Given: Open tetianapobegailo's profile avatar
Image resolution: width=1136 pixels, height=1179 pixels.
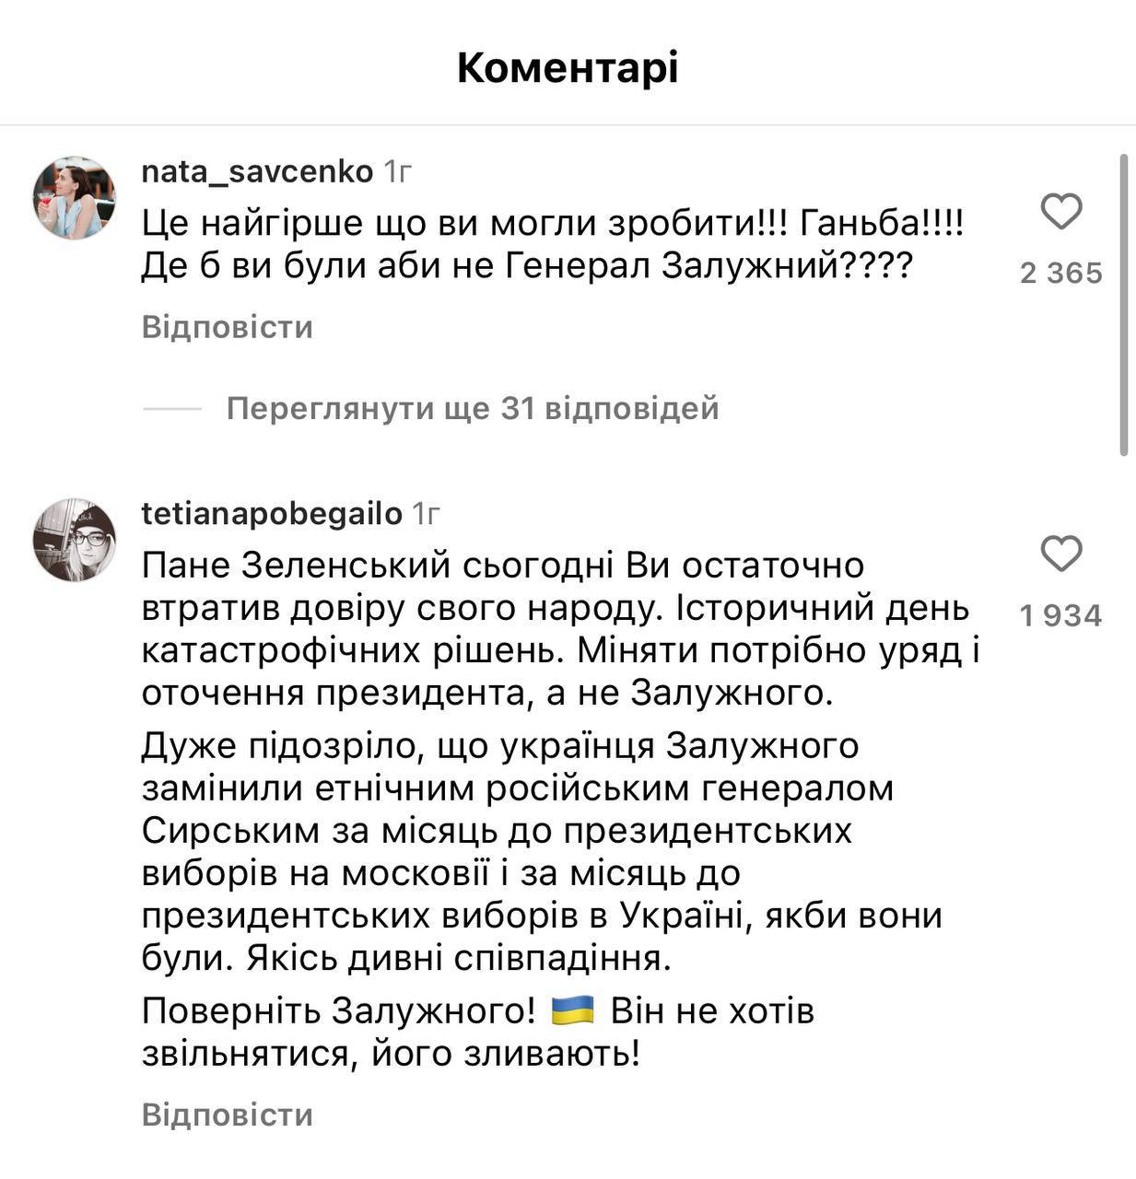Looking at the screenshot, I should pos(75,540).
